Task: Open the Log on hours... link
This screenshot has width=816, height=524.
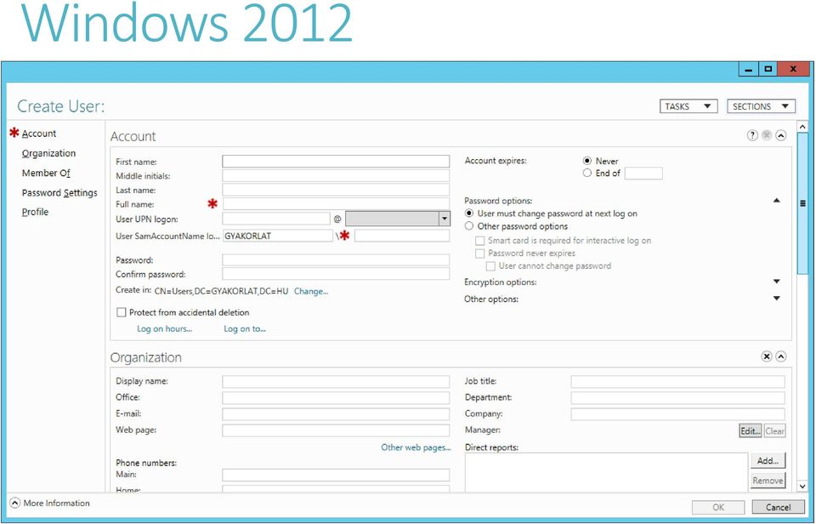Action: 164,328
